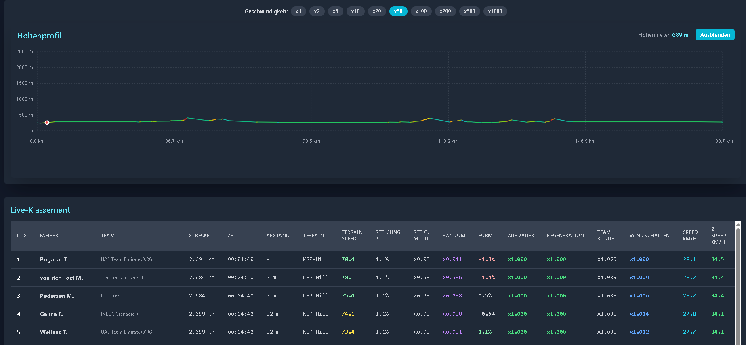Select x10 speed pill

(x=355, y=11)
